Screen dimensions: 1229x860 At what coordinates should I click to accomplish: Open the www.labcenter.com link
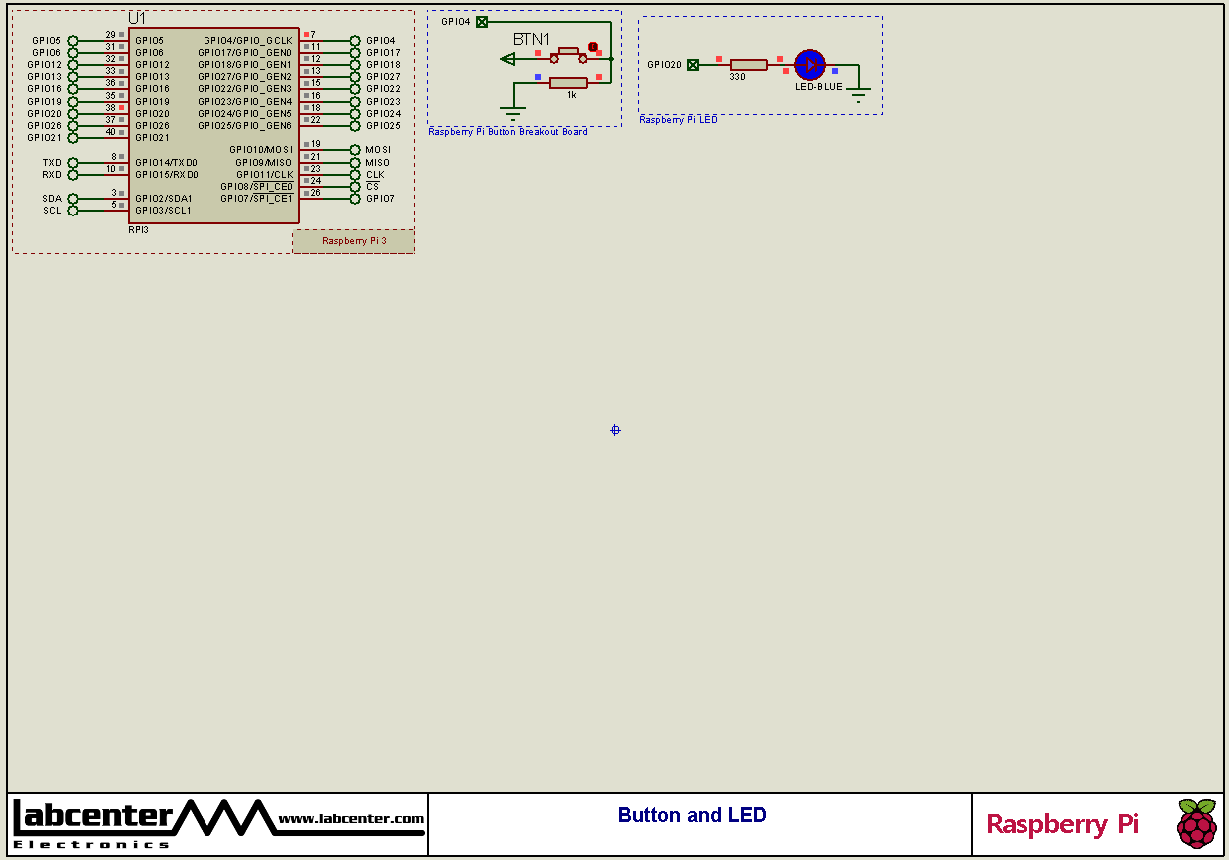pyautogui.click(x=351, y=819)
